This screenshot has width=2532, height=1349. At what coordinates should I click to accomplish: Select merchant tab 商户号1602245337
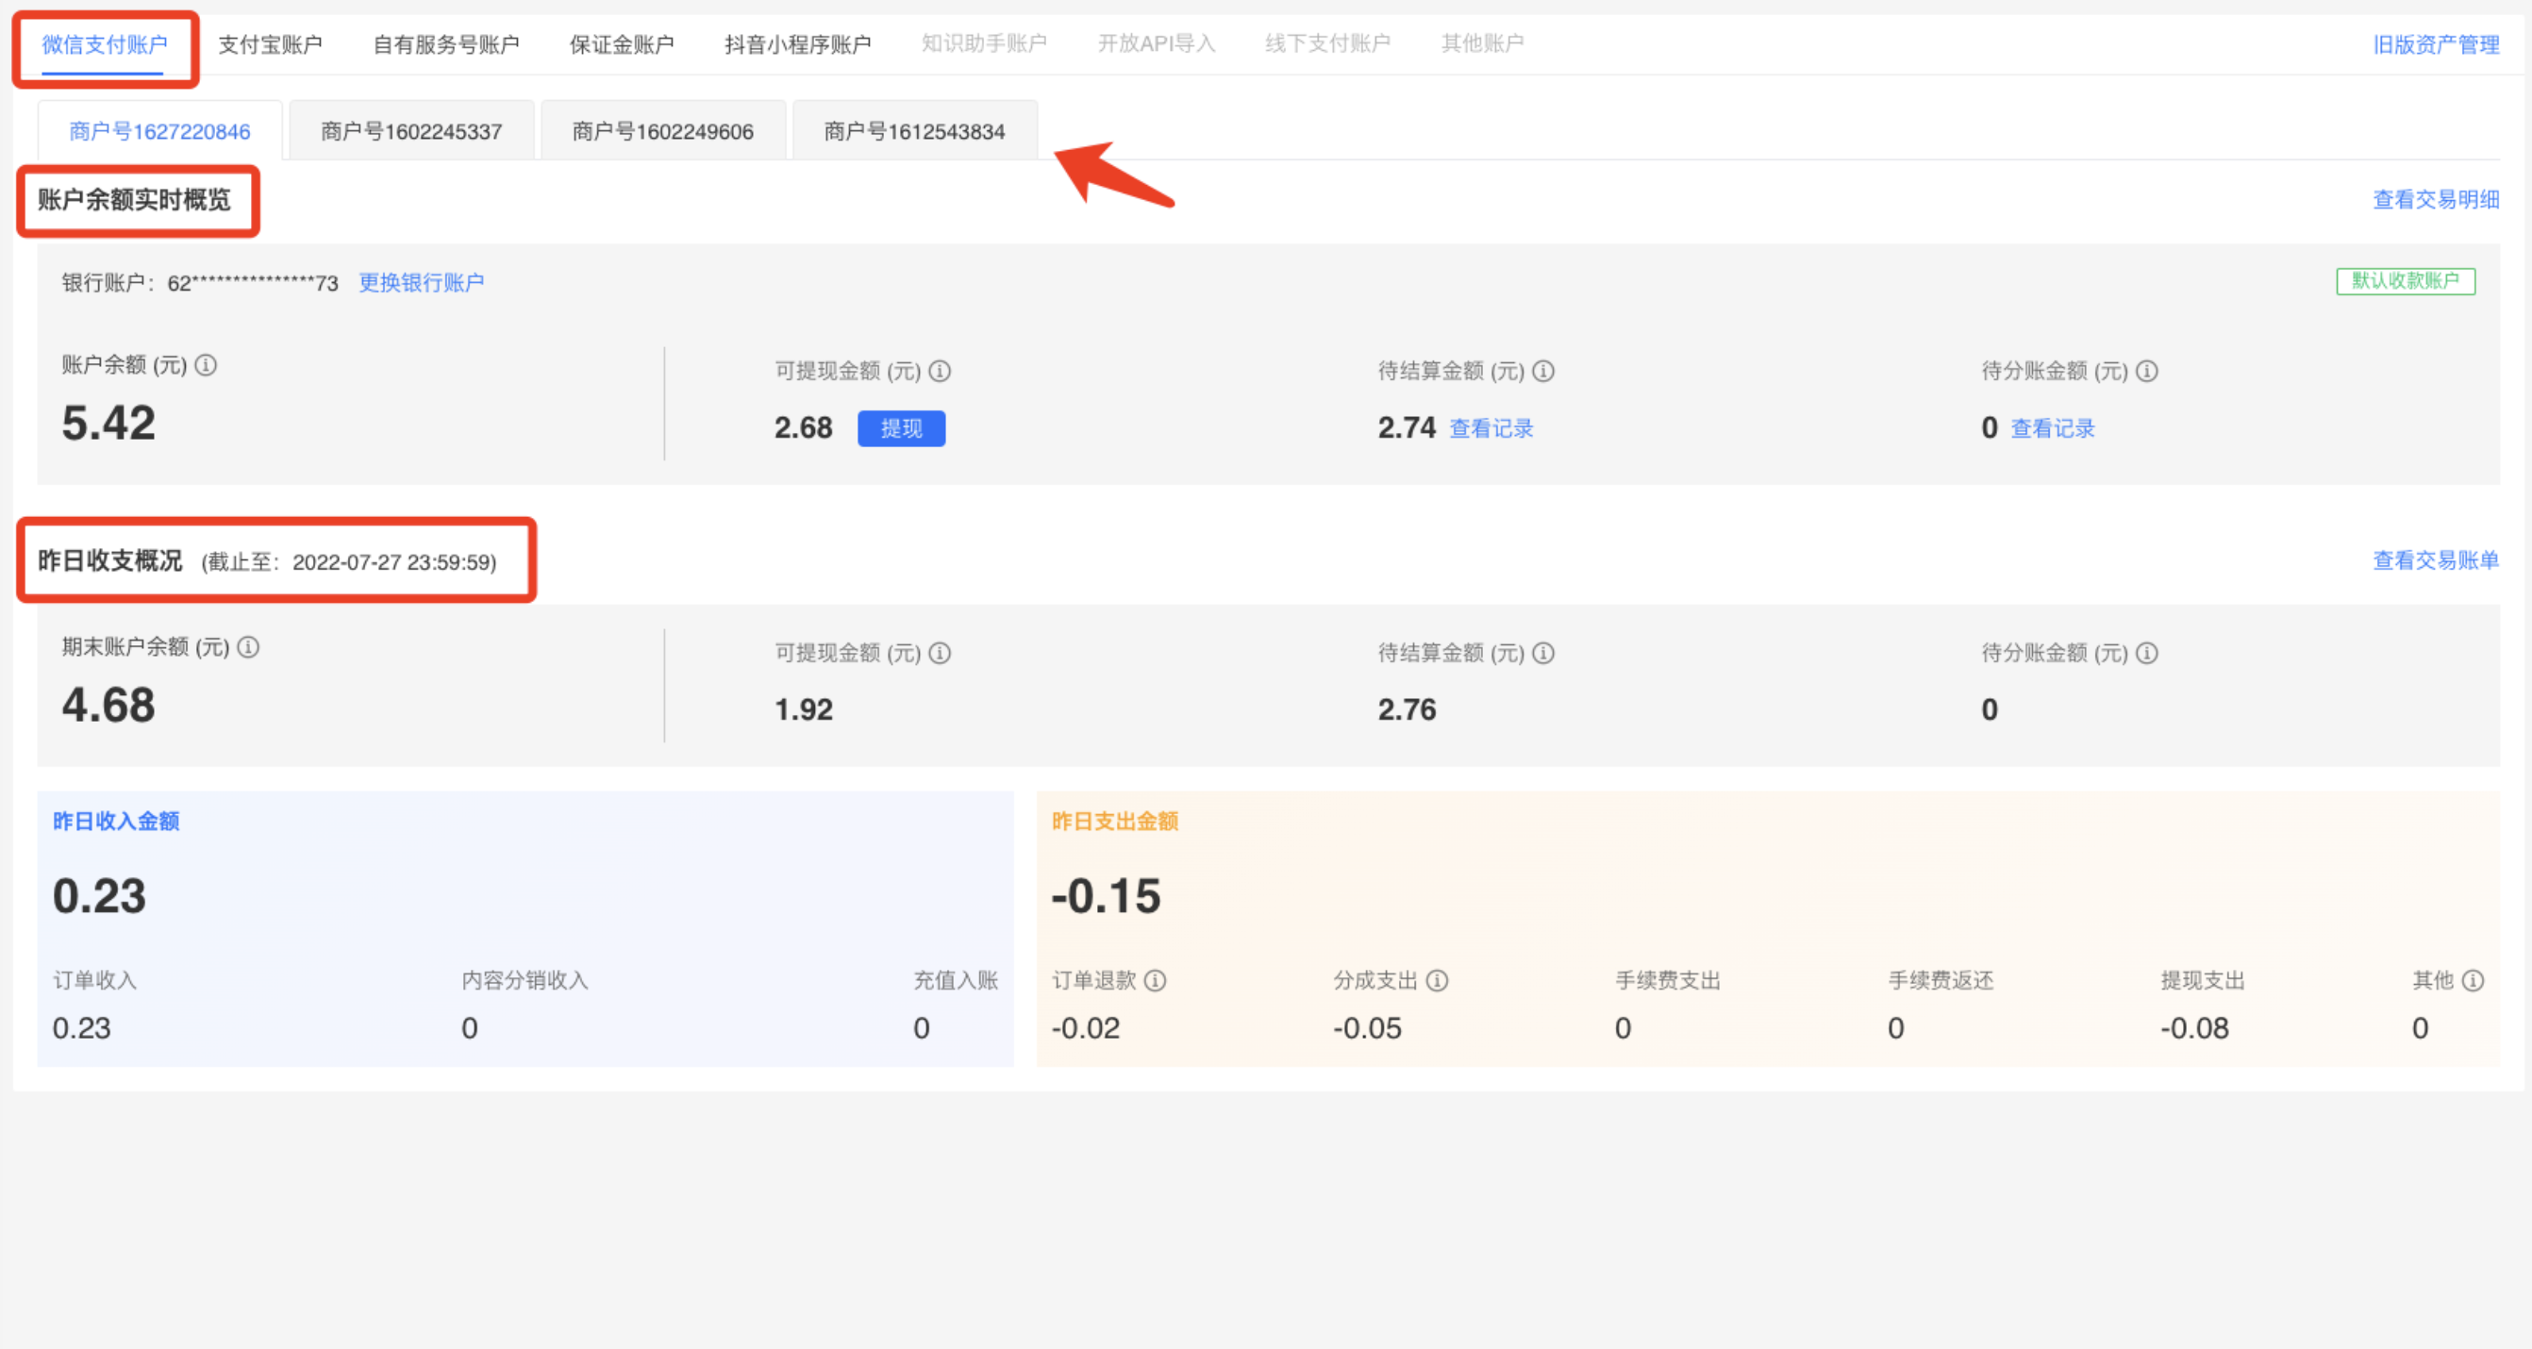[x=412, y=132]
